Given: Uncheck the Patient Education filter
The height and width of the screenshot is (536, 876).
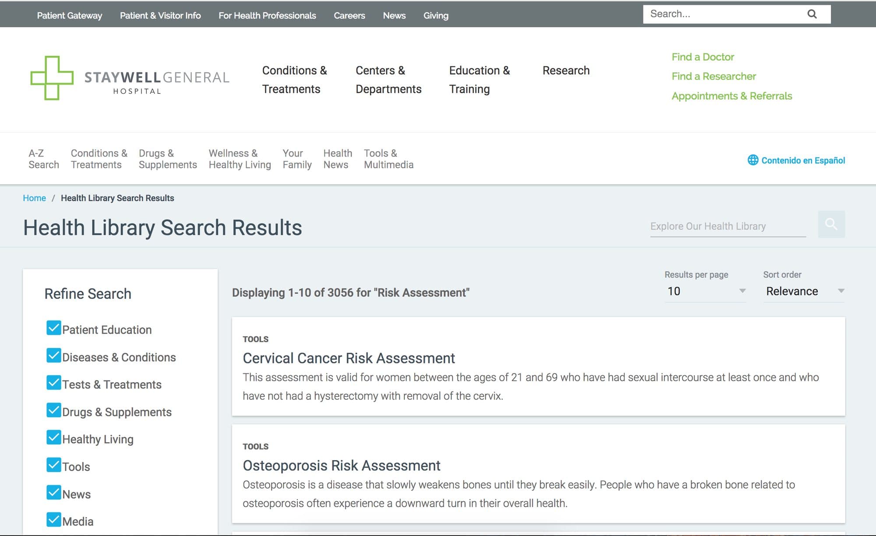Looking at the screenshot, I should tap(53, 328).
